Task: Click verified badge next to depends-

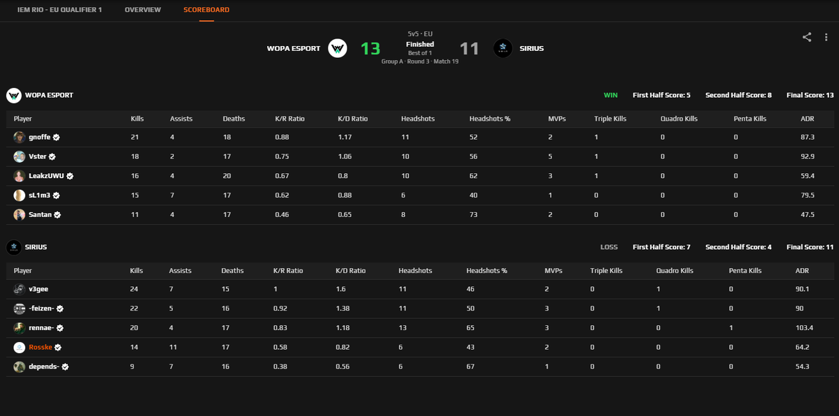Action: point(64,366)
